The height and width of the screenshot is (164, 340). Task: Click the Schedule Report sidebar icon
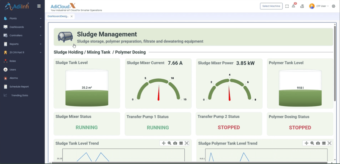pos(5,87)
